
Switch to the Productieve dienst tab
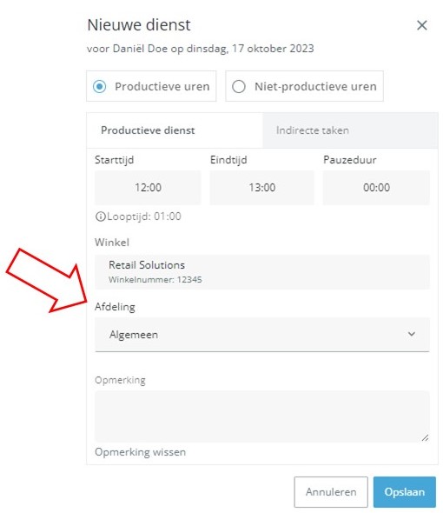(x=175, y=130)
